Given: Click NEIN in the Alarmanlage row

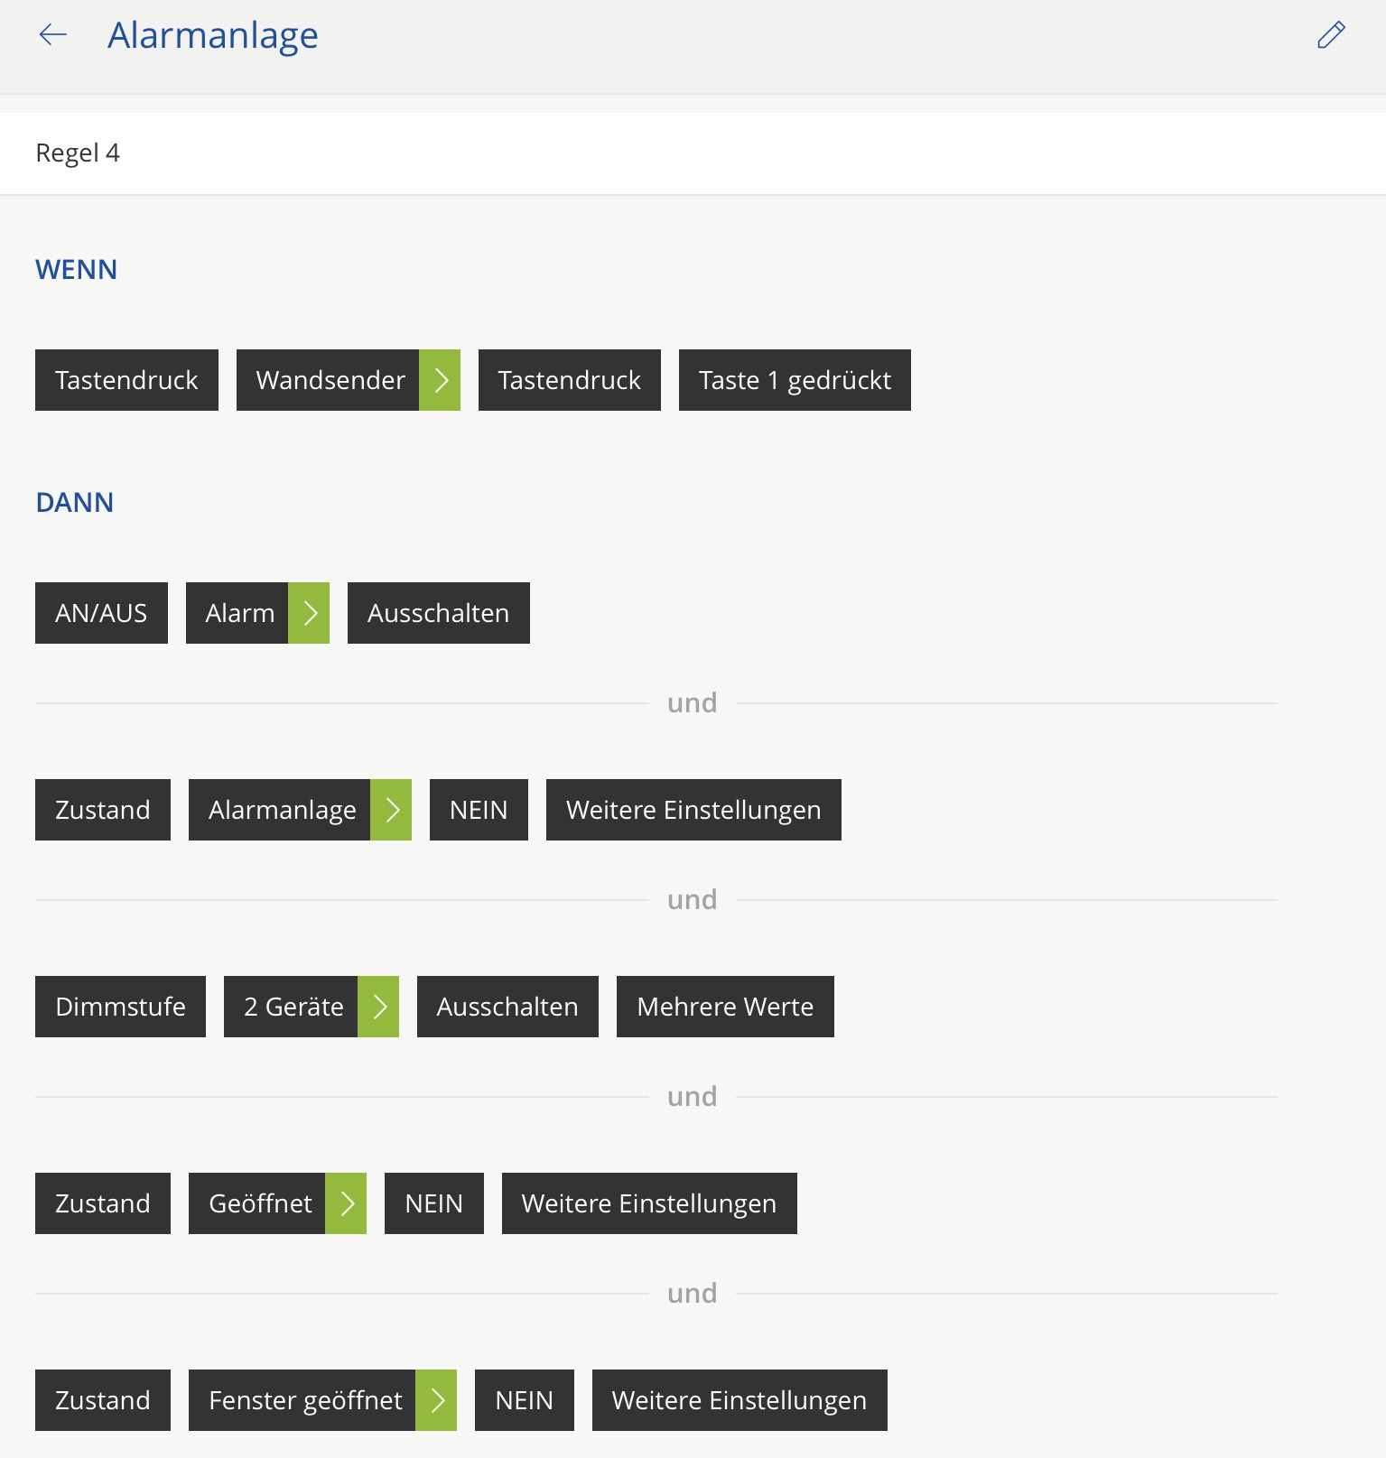Looking at the screenshot, I should pyautogui.click(x=479, y=810).
